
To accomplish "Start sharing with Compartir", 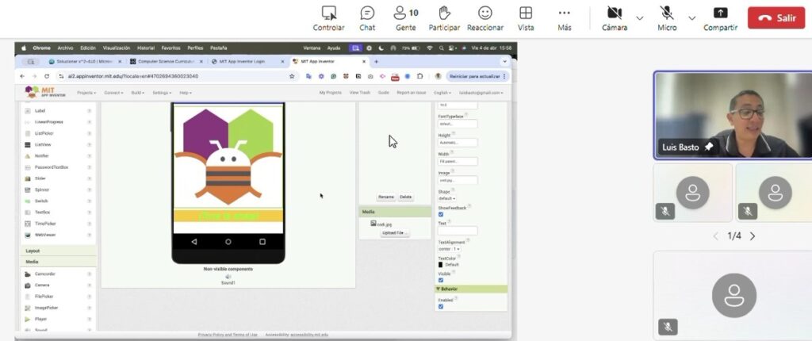I will [720, 19].
